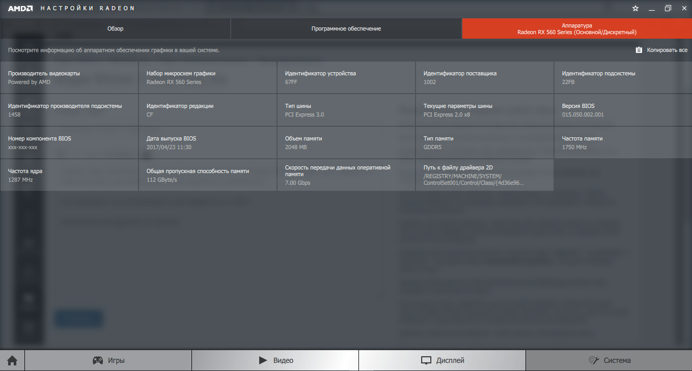The image size is (692, 371).
Task: Click the memory type GDDR5
Action: [433, 147]
